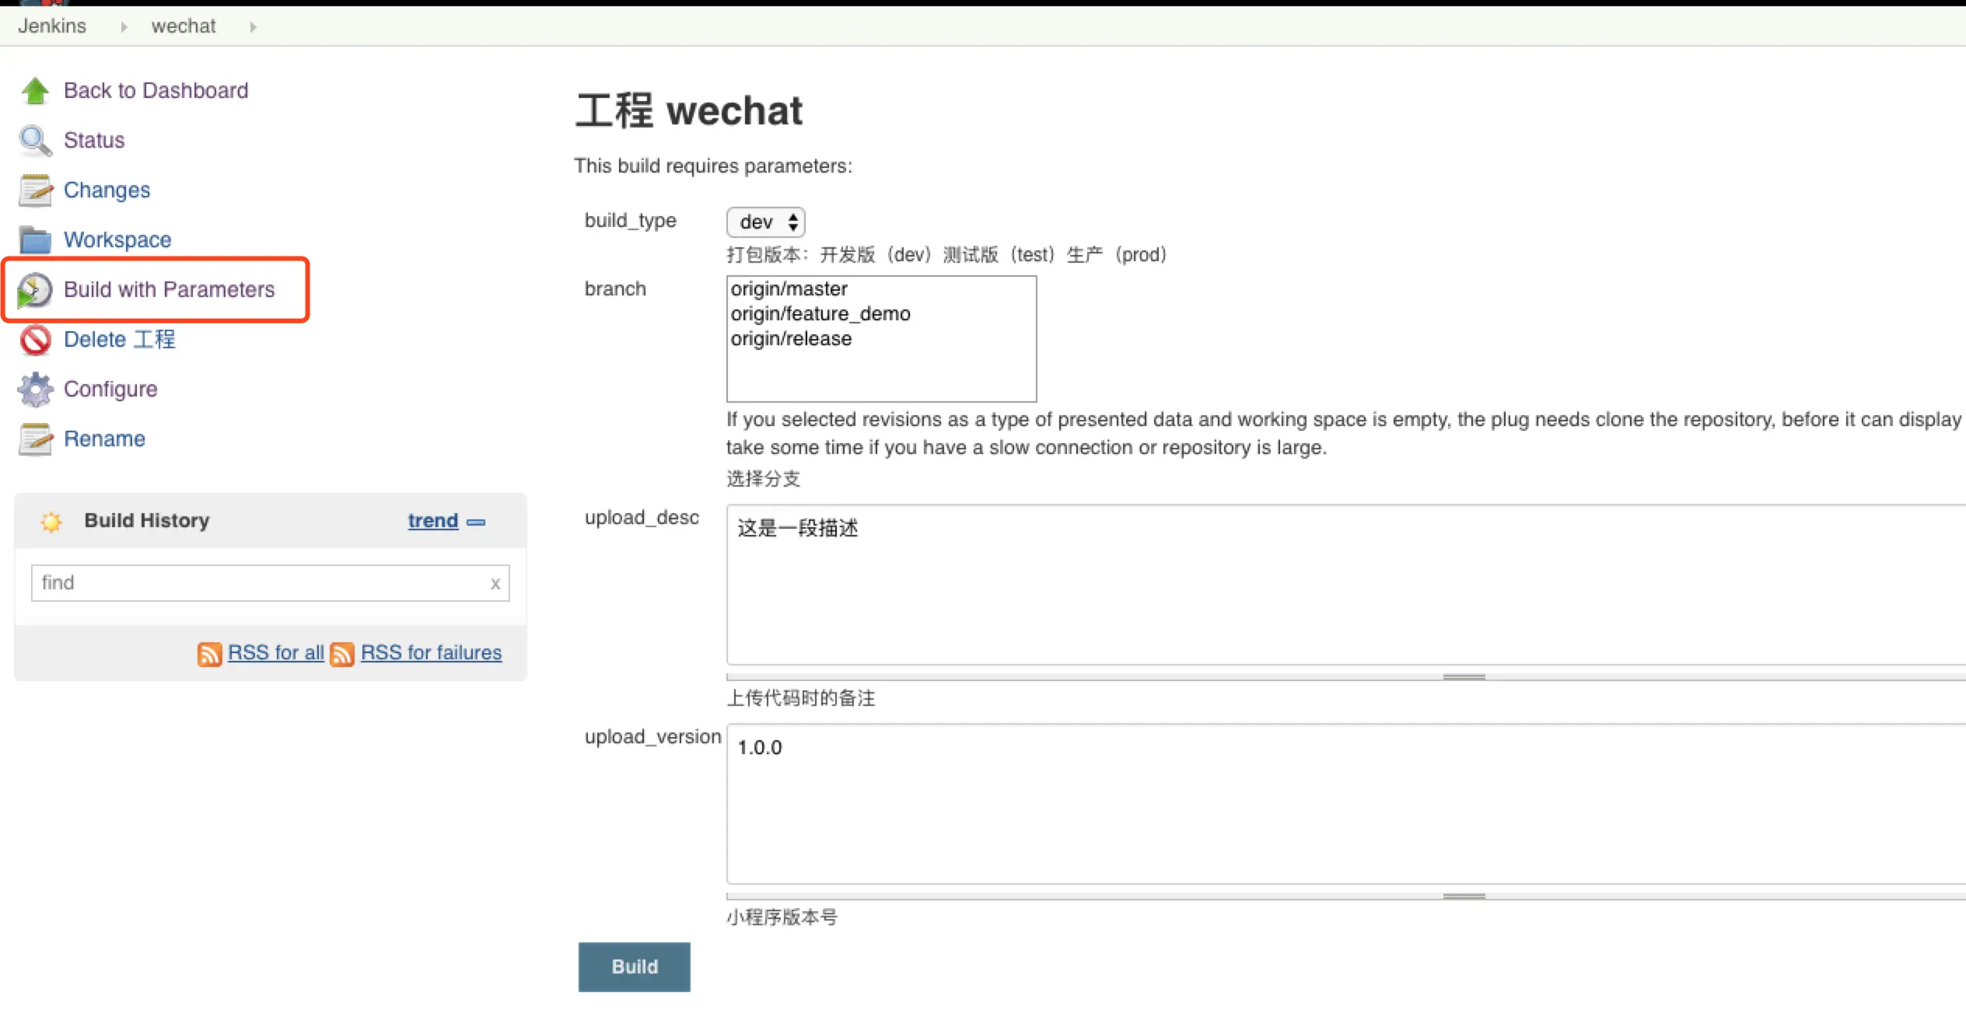Select origin/master in branch list
The image size is (1966, 1031).
(x=789, y=289)
